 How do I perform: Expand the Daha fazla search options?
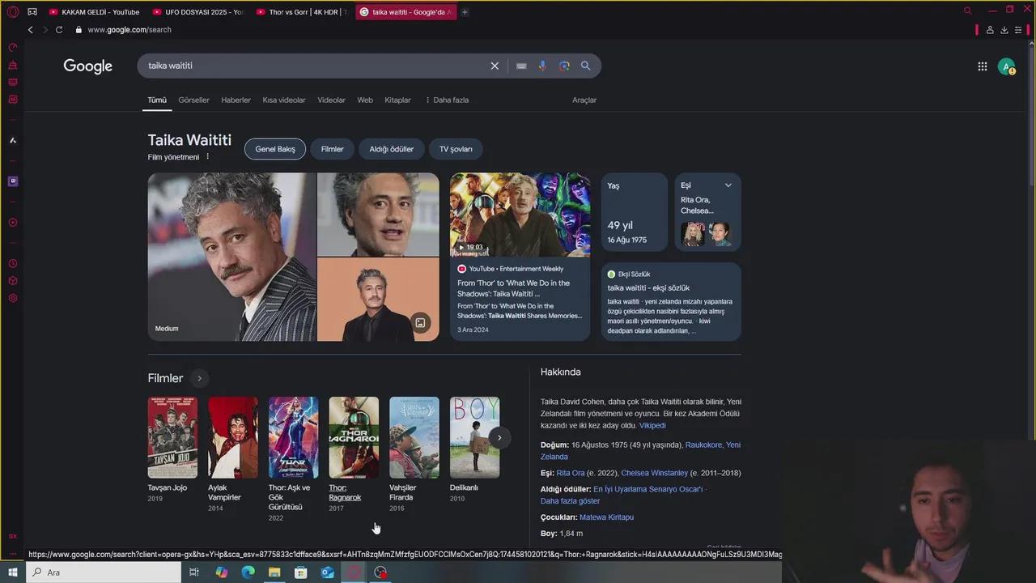tap(447, 100)
